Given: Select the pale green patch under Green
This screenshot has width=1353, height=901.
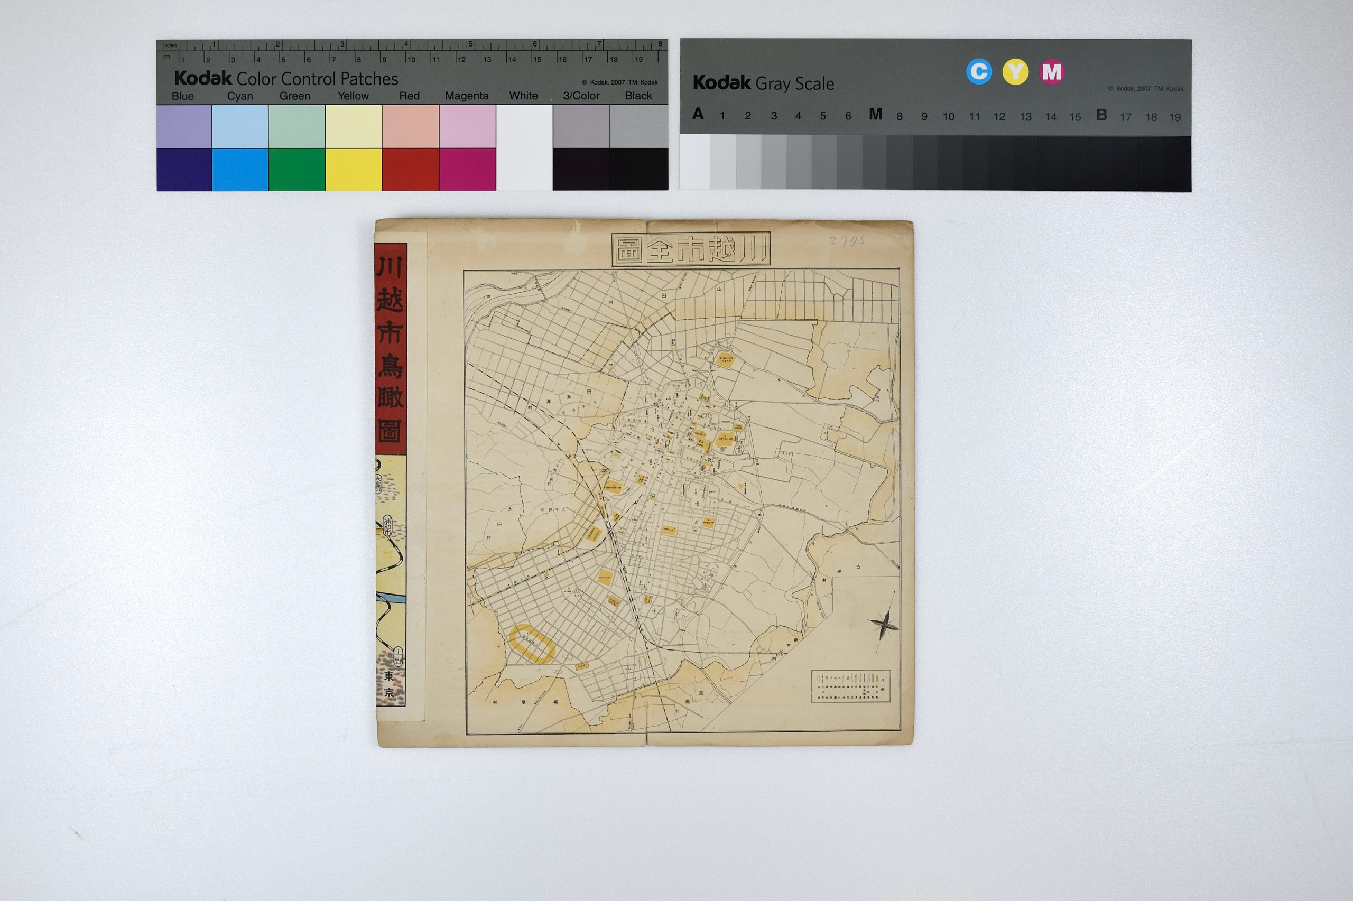Looking at the screenshot, I should coord(296,126).
